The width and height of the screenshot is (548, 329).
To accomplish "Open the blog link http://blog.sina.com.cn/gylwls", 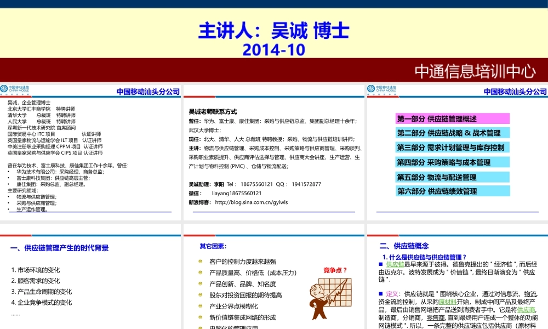I will pyautogui.click(x=252, y=202).
